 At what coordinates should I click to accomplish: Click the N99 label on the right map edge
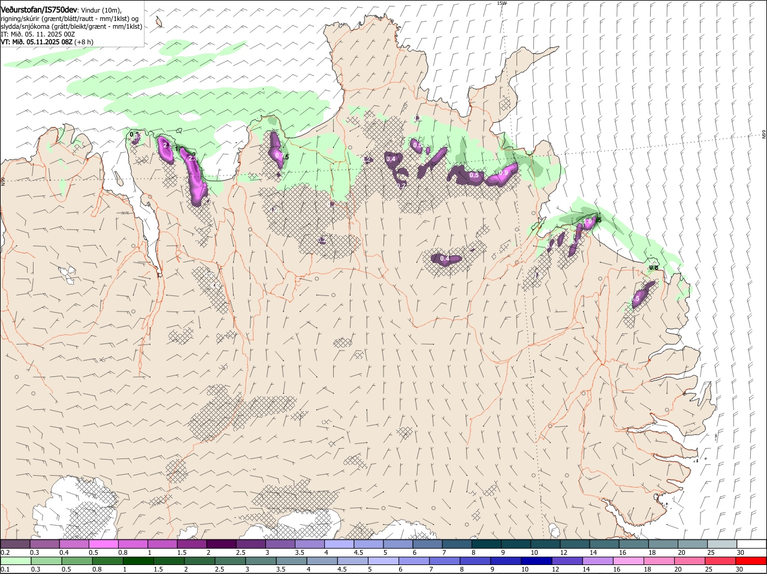[x=764, y=135]
